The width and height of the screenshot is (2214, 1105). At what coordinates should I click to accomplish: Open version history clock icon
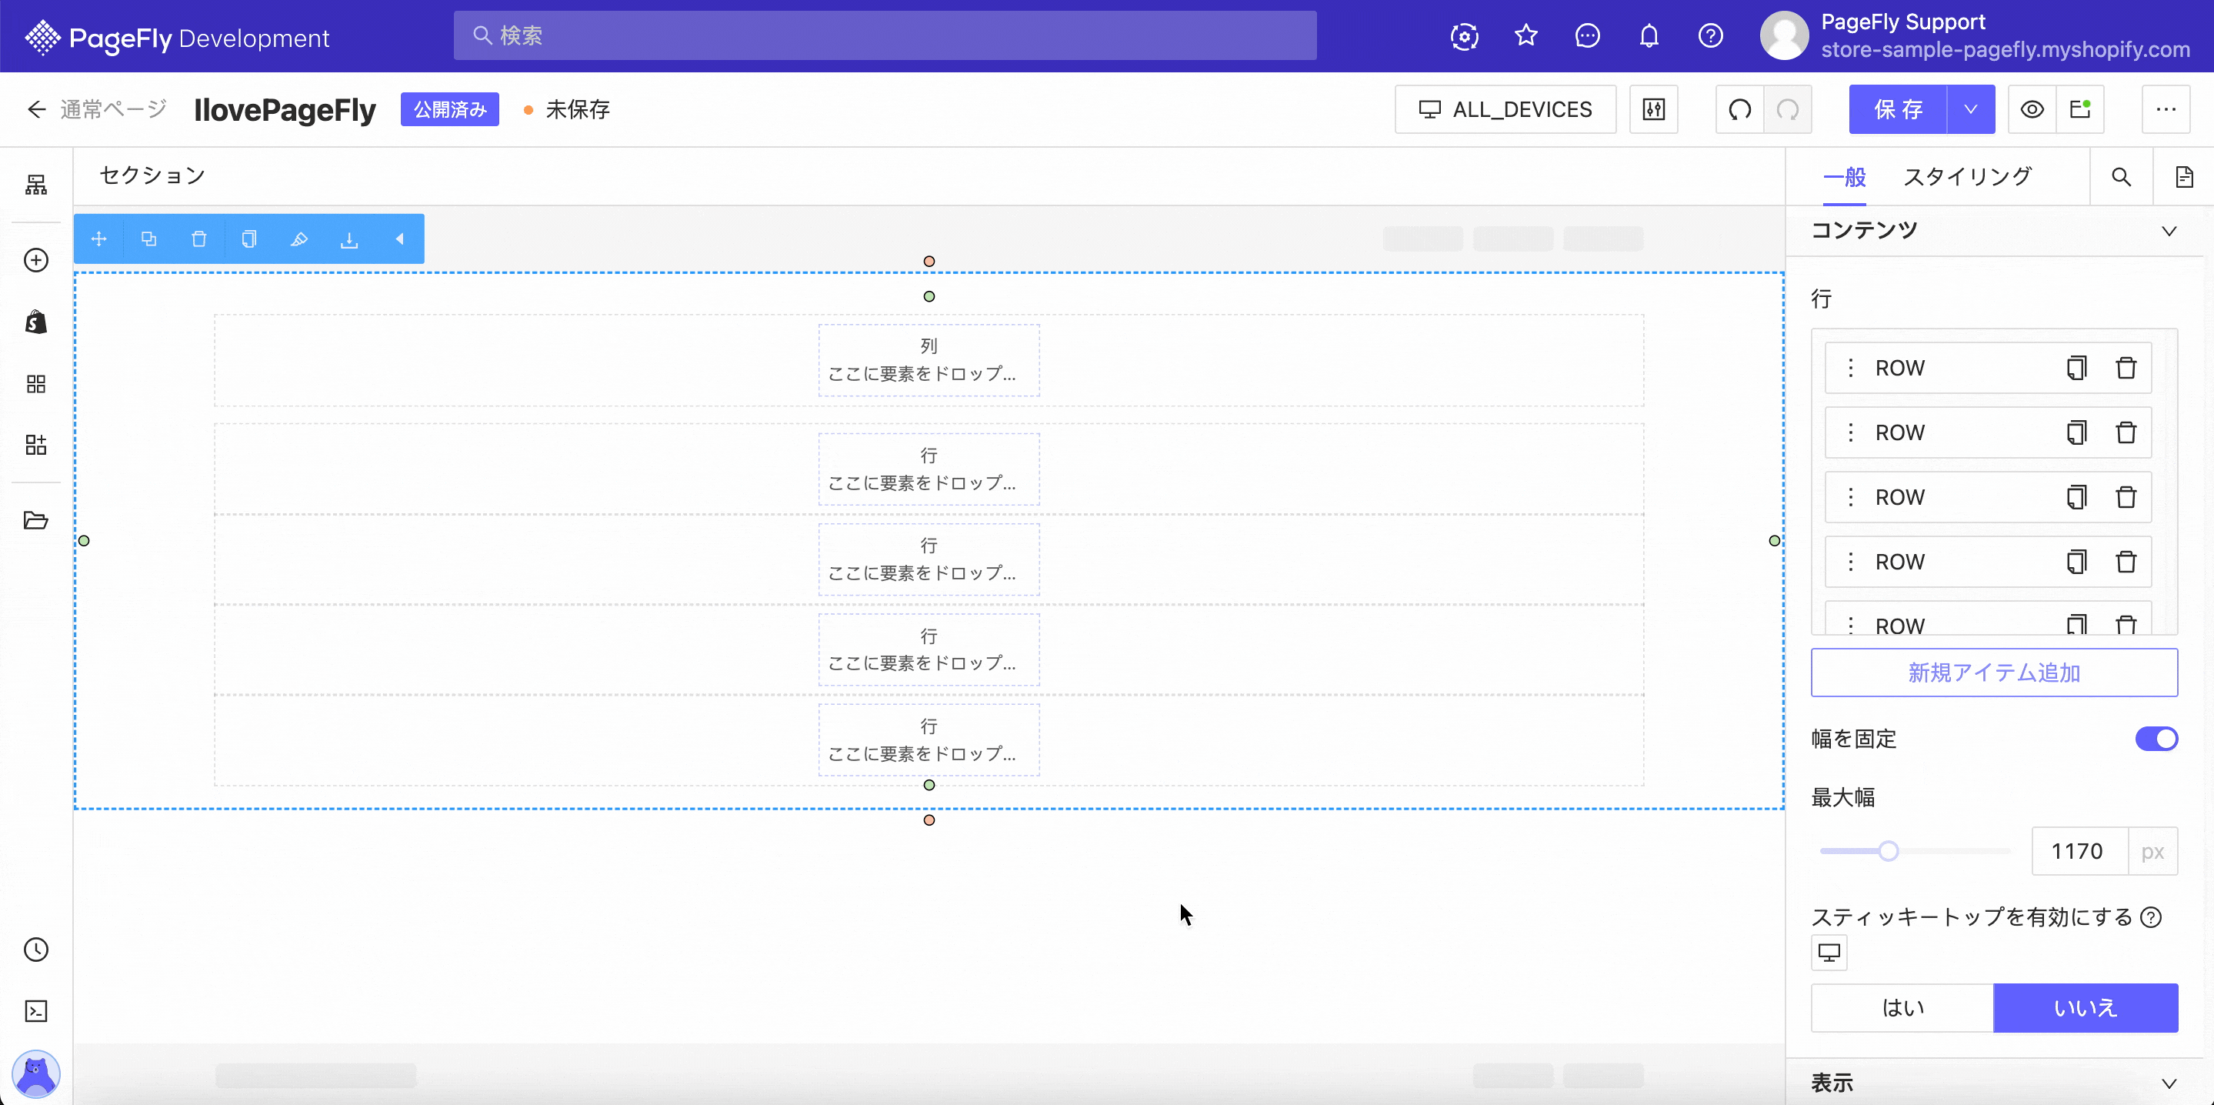coord(36,950)
